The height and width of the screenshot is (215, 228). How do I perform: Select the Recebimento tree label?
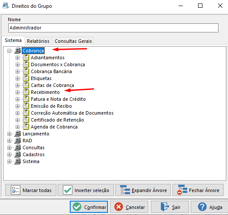tap(45, 92)
